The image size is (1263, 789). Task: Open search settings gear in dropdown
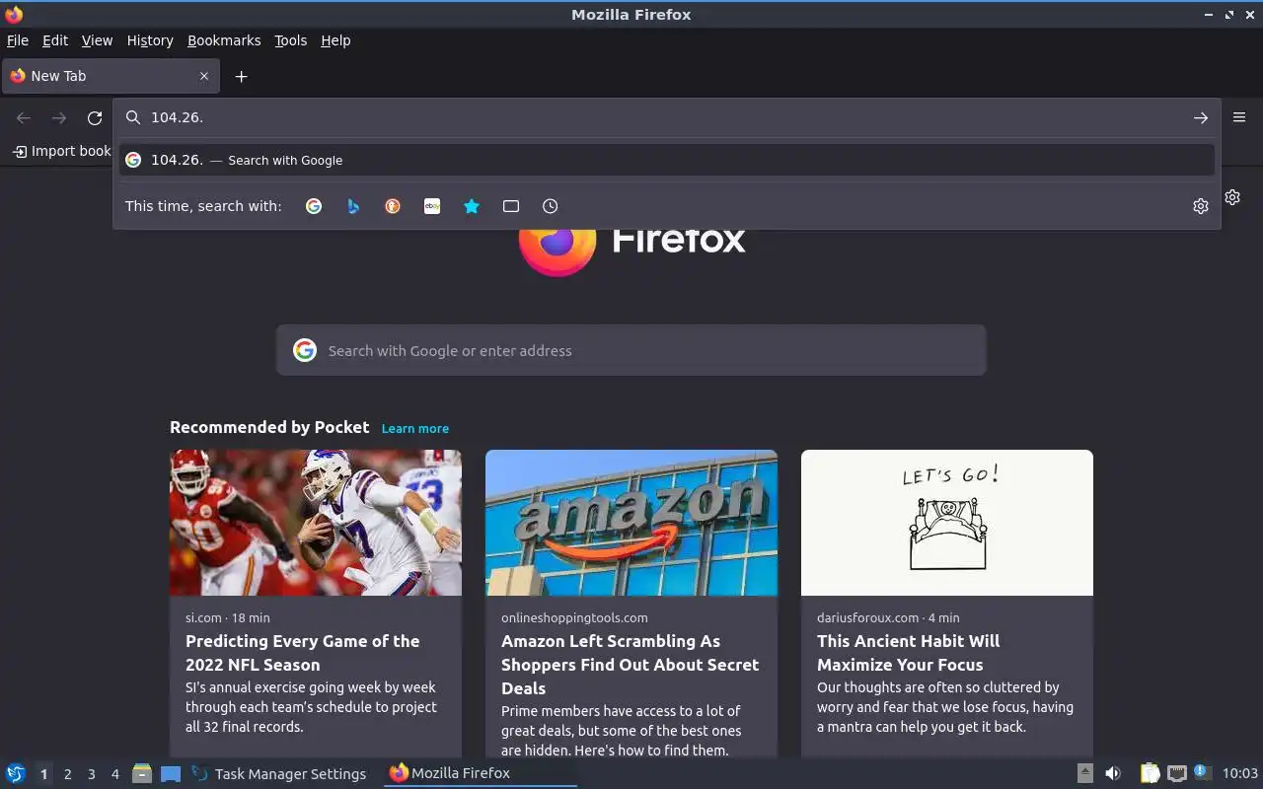1201,206
